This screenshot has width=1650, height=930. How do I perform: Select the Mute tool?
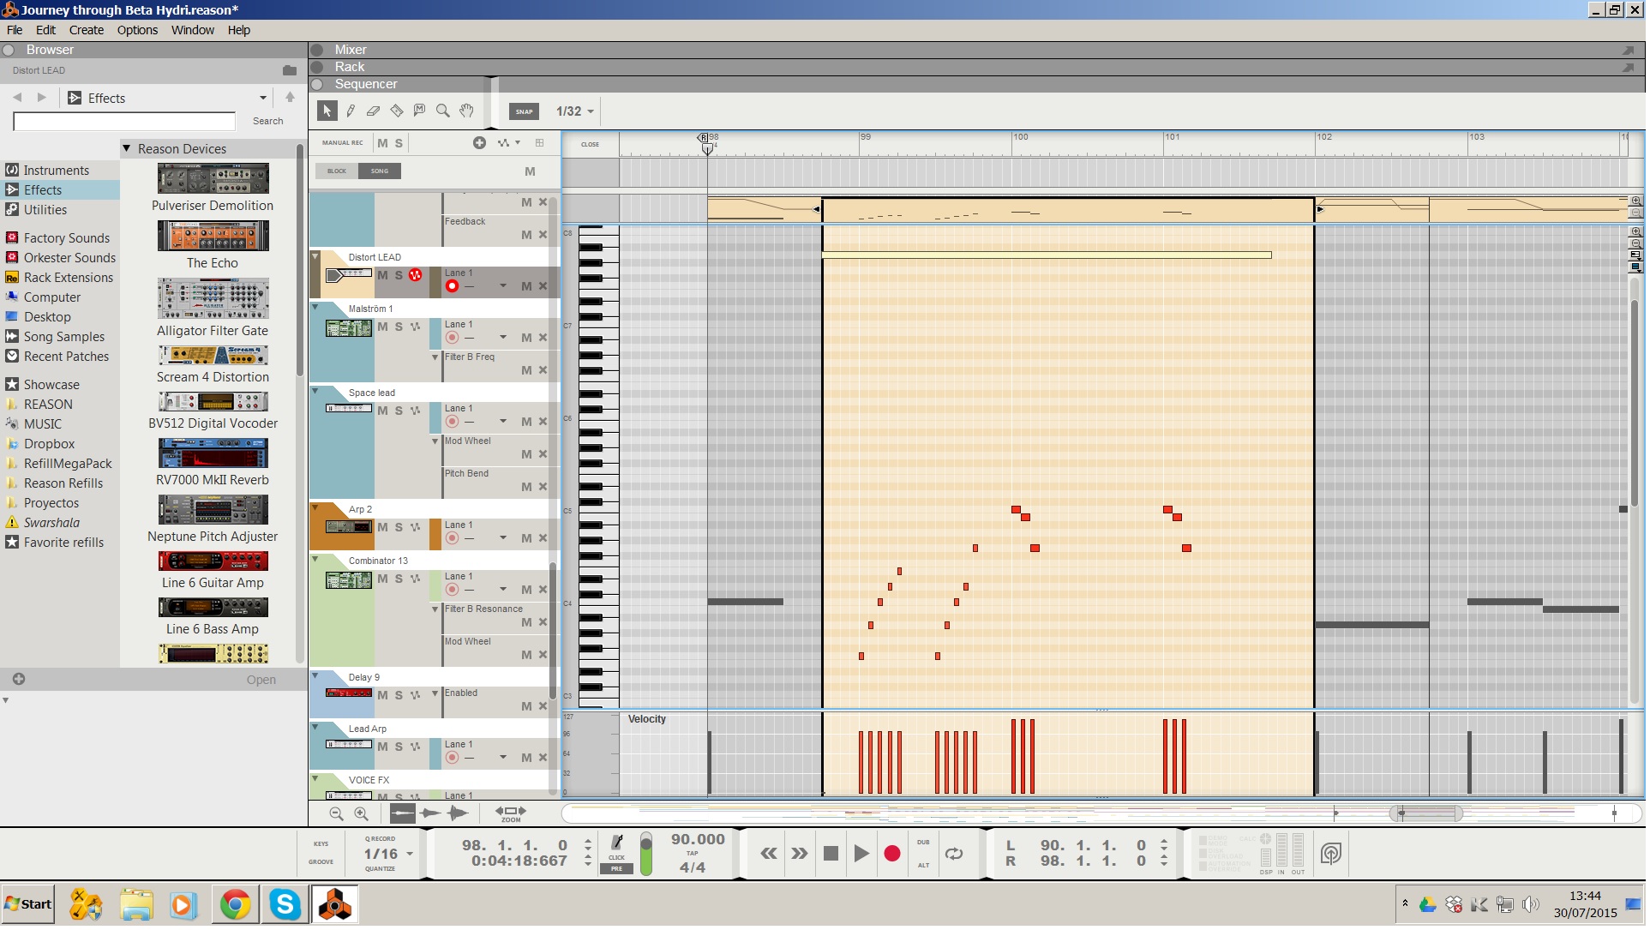[x=420, y=111]
